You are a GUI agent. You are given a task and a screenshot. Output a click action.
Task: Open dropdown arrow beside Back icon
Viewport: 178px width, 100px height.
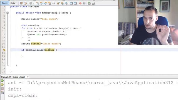(x=28, y=3)
